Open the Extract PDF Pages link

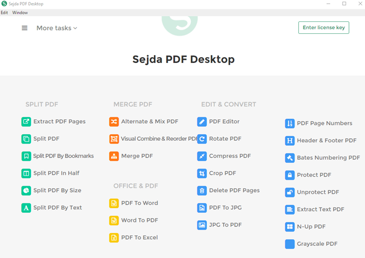point(59,121)
